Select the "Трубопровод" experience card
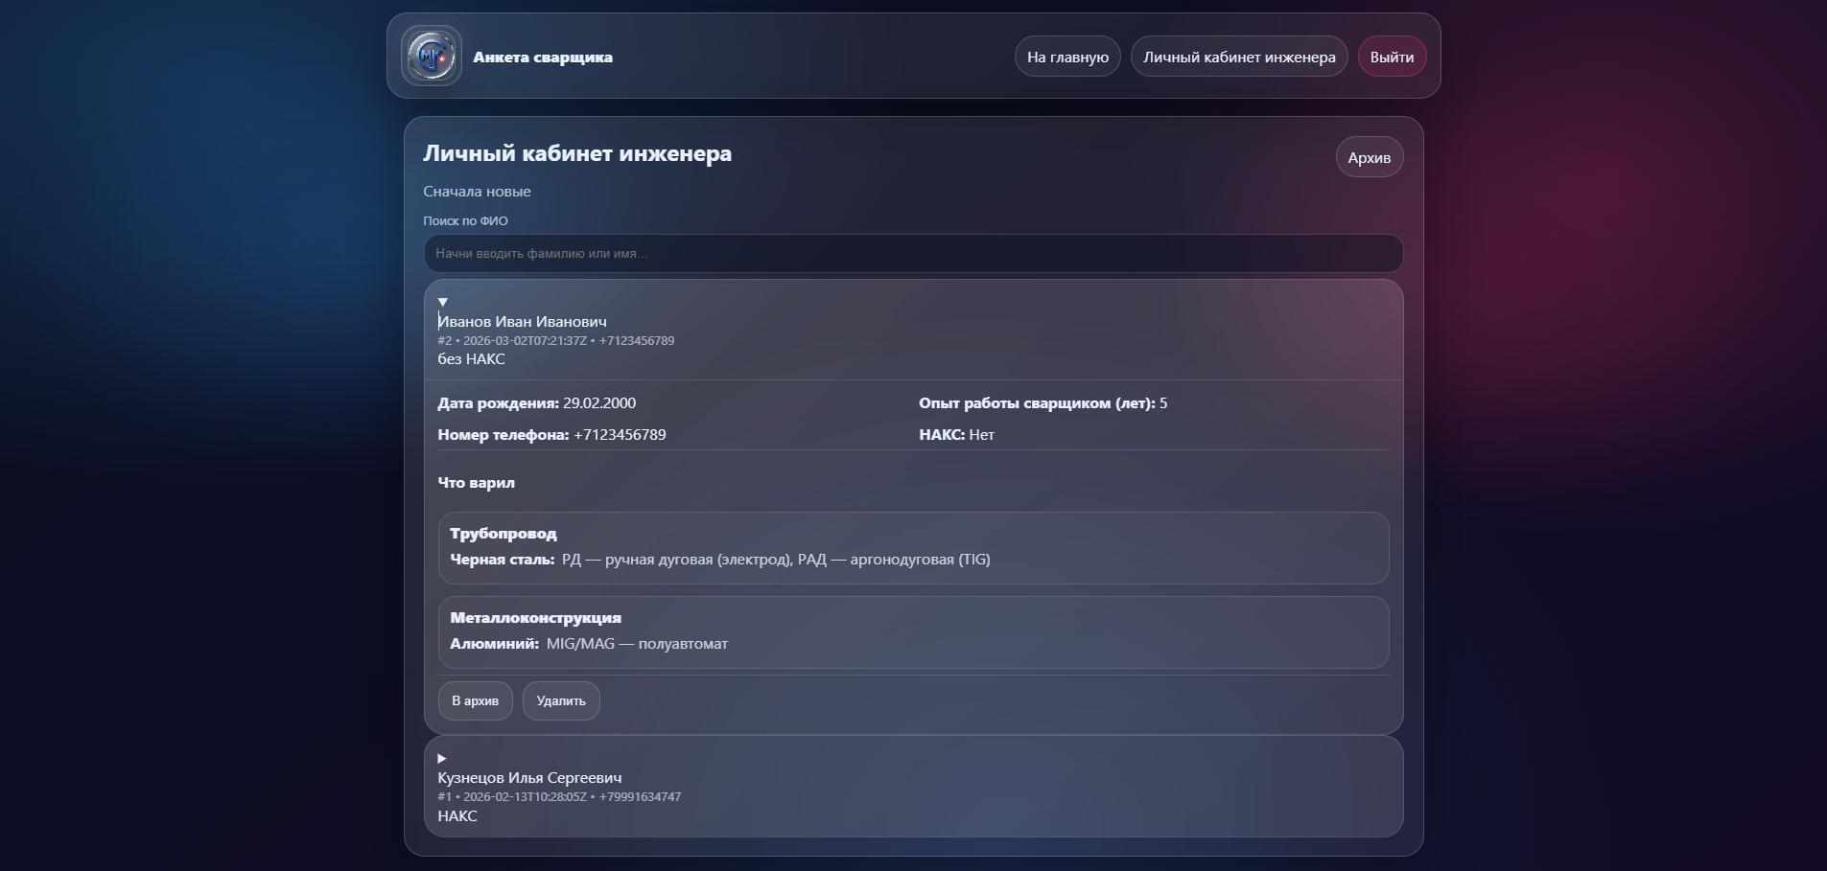 point(912,547)
